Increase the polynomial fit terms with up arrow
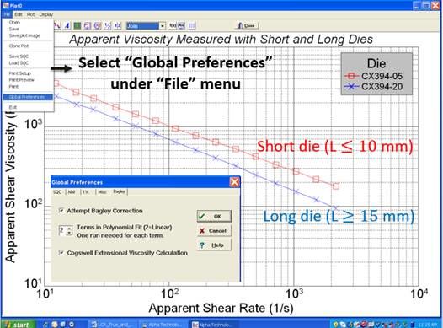This screenshot has width=443, height=328. (x=69, y=229)
